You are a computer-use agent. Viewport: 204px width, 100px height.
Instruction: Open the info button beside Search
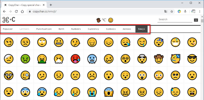[196, 20]
